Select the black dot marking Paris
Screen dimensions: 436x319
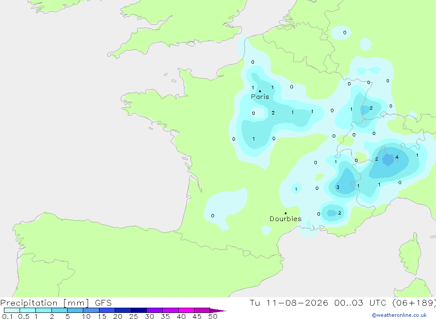coord(260,91)
